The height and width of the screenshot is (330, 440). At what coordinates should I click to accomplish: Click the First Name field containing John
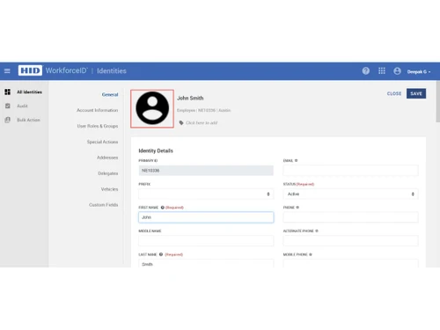pos(206,217)
